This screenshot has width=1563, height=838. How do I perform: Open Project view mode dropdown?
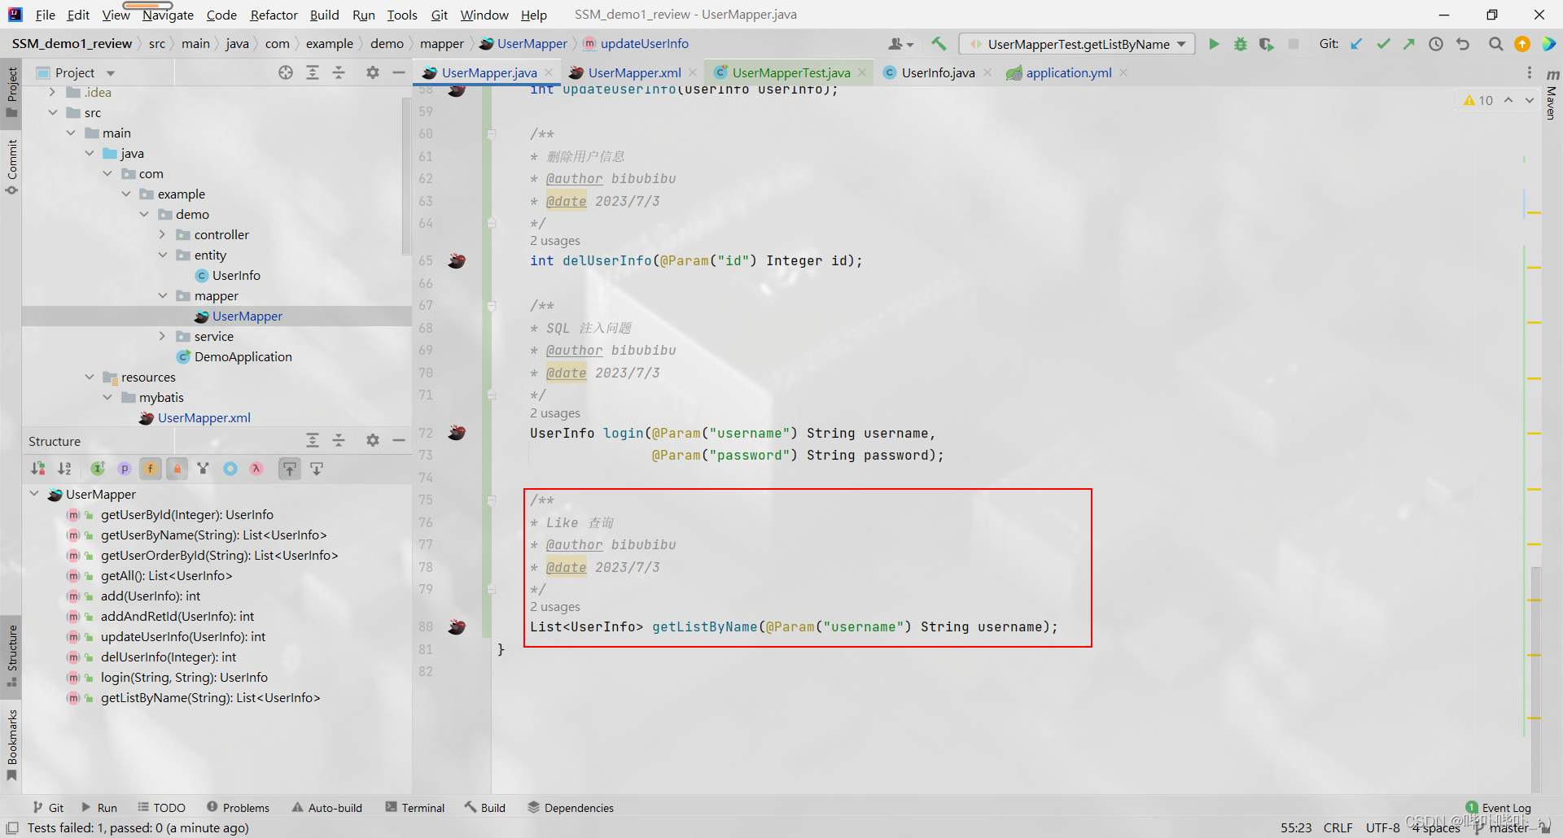111,72
